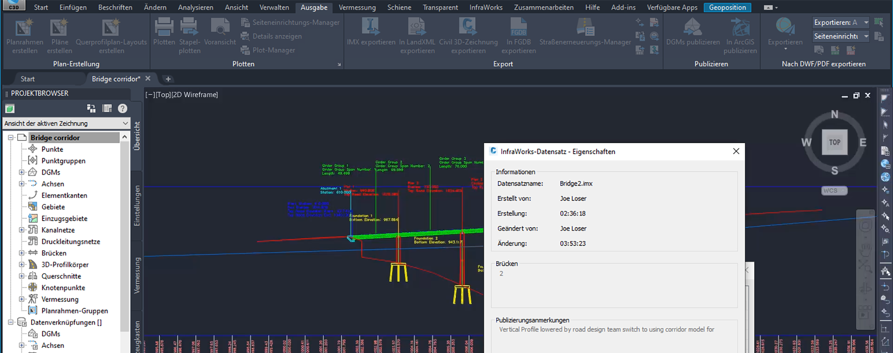The width and height of the screenshot is (893, 353).
Task: Expand the Kanalnetze tree node
Action: click(22, 230)
